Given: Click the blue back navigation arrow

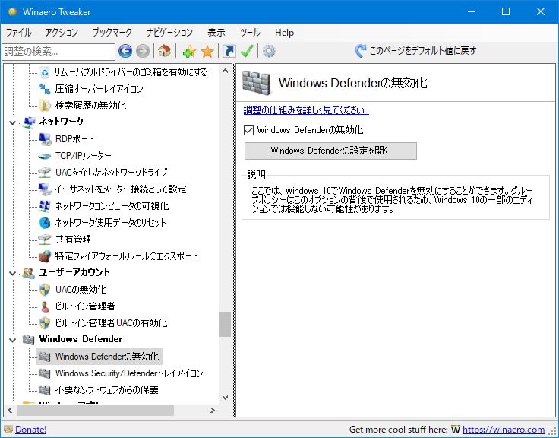Looking at the screenshot, I should coord(125,51).
